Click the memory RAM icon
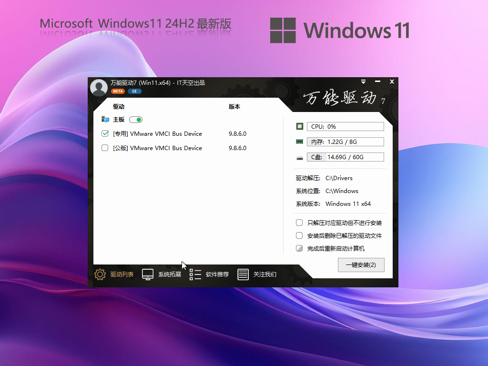Image resolution: width=488 pixels, height=366 pixels. pyautogui.click(x=299, y=142)
